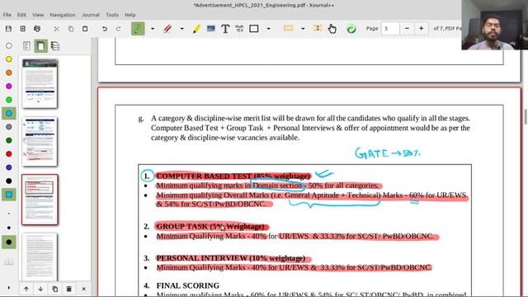Cut the selection with the scissors icon

56,29
